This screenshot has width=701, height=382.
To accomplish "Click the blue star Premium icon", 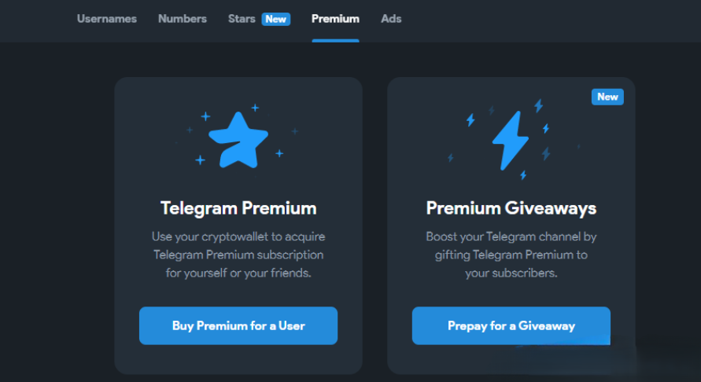I will click(238, 140).
